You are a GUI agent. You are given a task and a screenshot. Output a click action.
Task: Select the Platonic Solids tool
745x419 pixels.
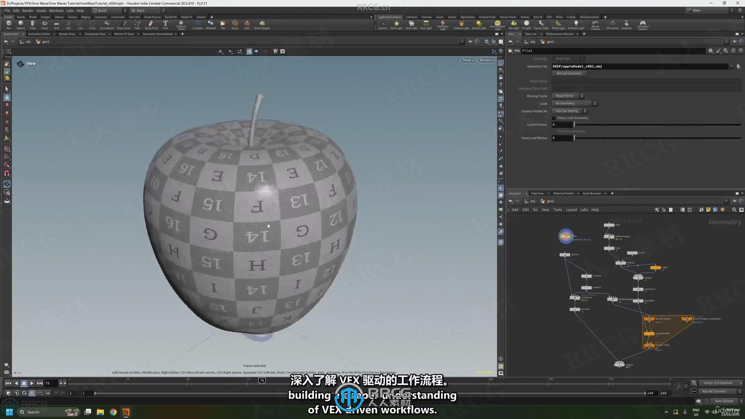[x=181, y=25]
